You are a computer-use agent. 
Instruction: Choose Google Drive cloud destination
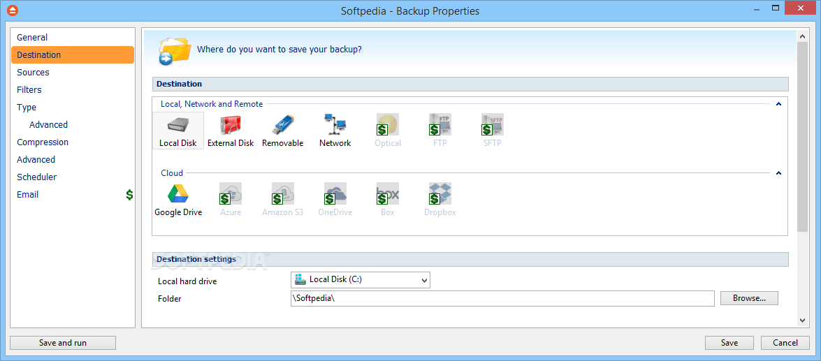pyautogui.click(x=178, y=200)
